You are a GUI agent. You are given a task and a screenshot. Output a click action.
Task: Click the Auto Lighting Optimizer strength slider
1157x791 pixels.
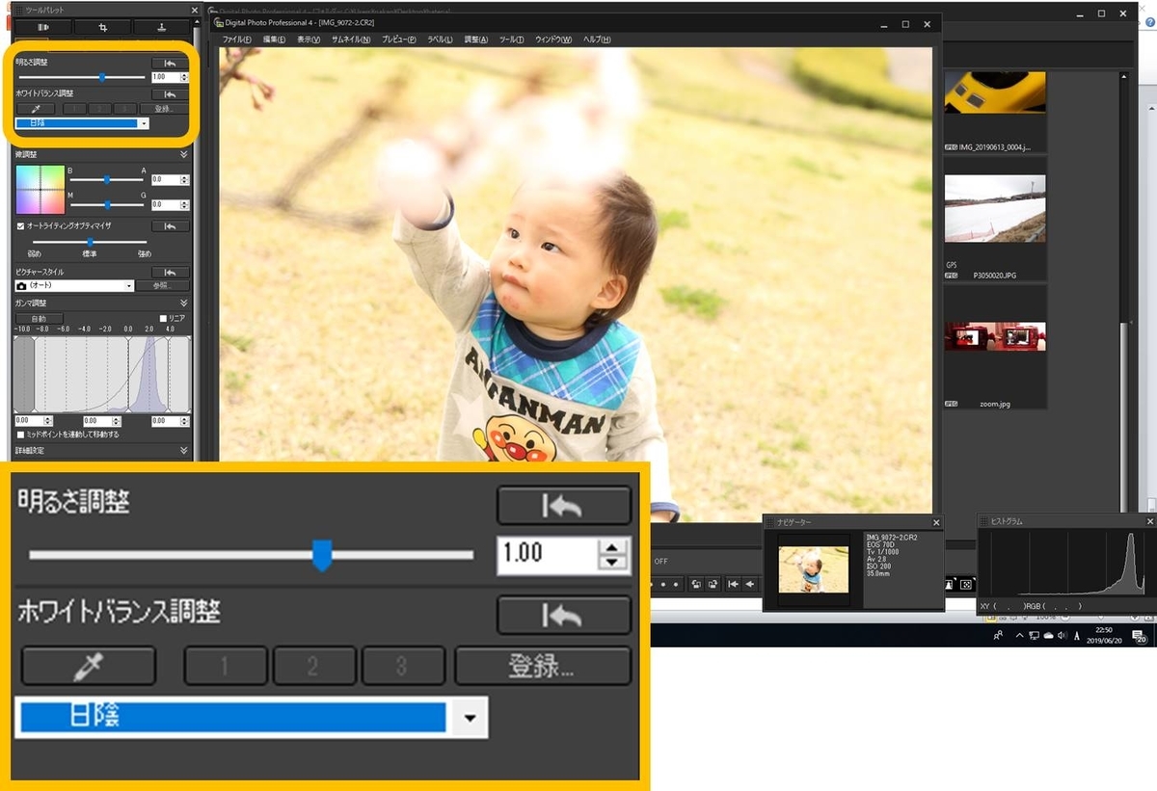click(x=90, y=242)
